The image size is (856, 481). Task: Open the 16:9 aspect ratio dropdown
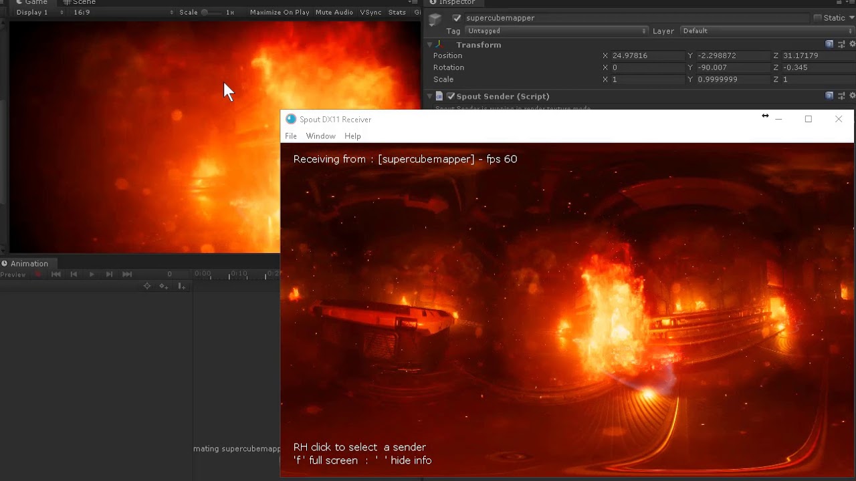pos(123,12)
